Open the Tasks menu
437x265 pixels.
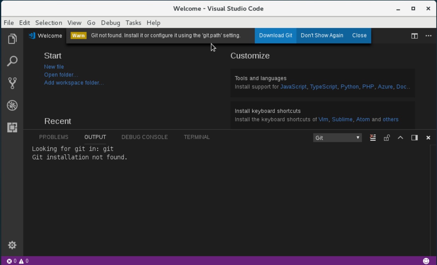133,23
